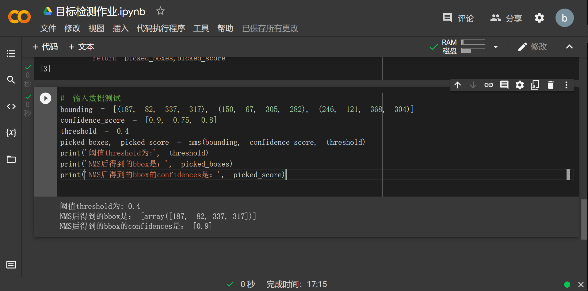Move the cell down with arrow icon
Image resolution: width=588 pixels, height=291 pixels.
(x=473, y=85)
